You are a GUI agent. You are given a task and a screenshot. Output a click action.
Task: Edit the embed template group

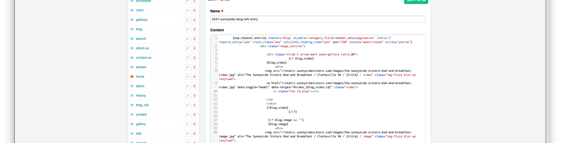click(x=187, y=67)
